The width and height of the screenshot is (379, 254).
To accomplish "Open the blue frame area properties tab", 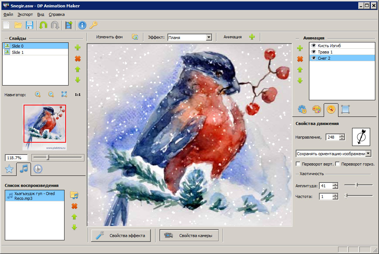I will 345,109.
